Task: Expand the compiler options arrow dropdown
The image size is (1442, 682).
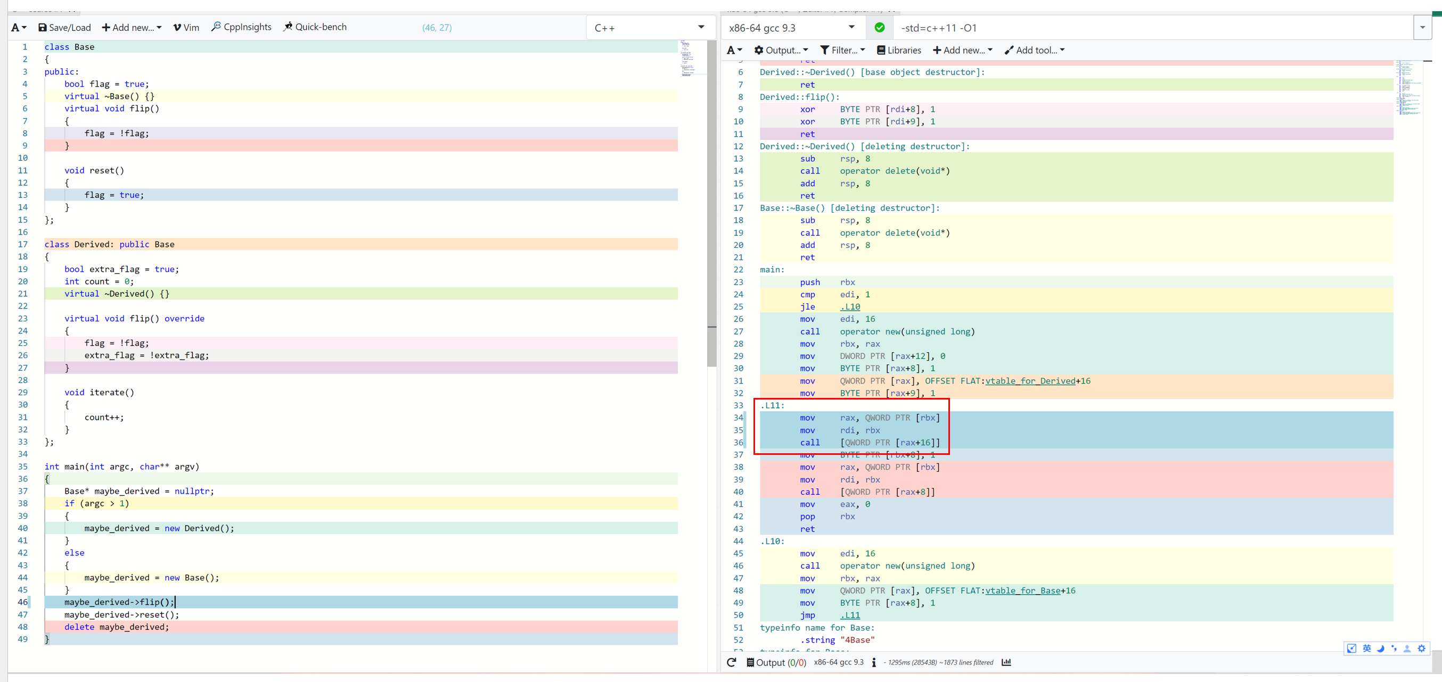Action: point(1422,27)
